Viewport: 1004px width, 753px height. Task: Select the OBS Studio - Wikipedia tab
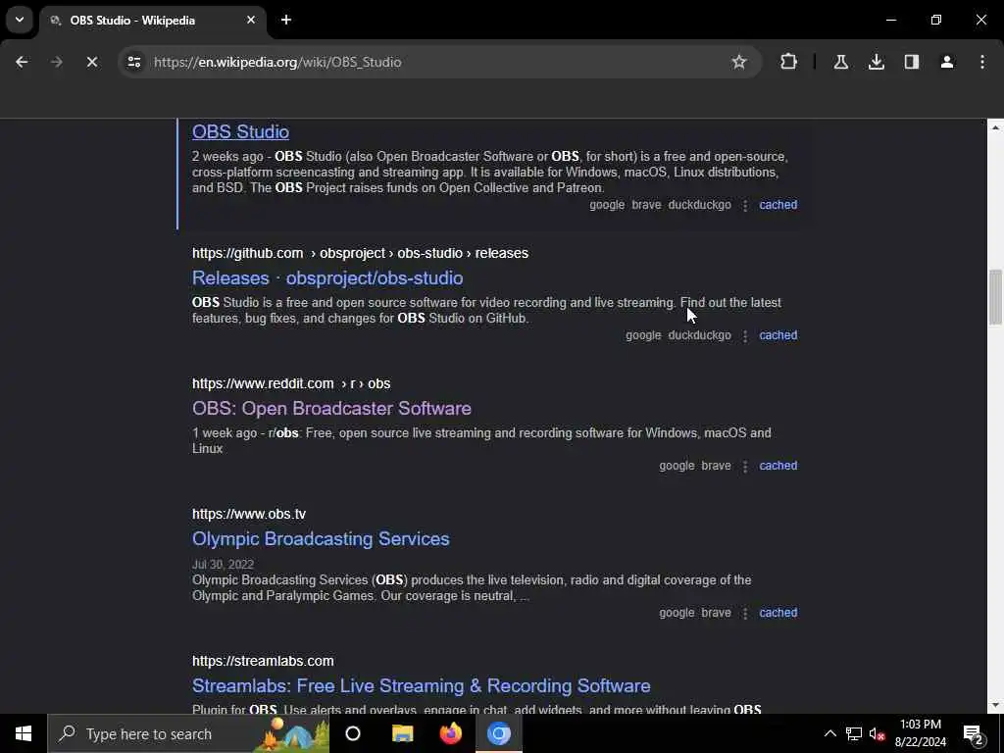click(153, 21)
